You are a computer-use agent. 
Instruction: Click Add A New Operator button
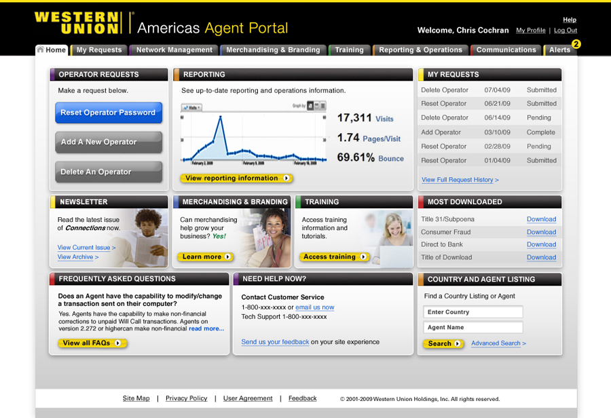point(109,142)
